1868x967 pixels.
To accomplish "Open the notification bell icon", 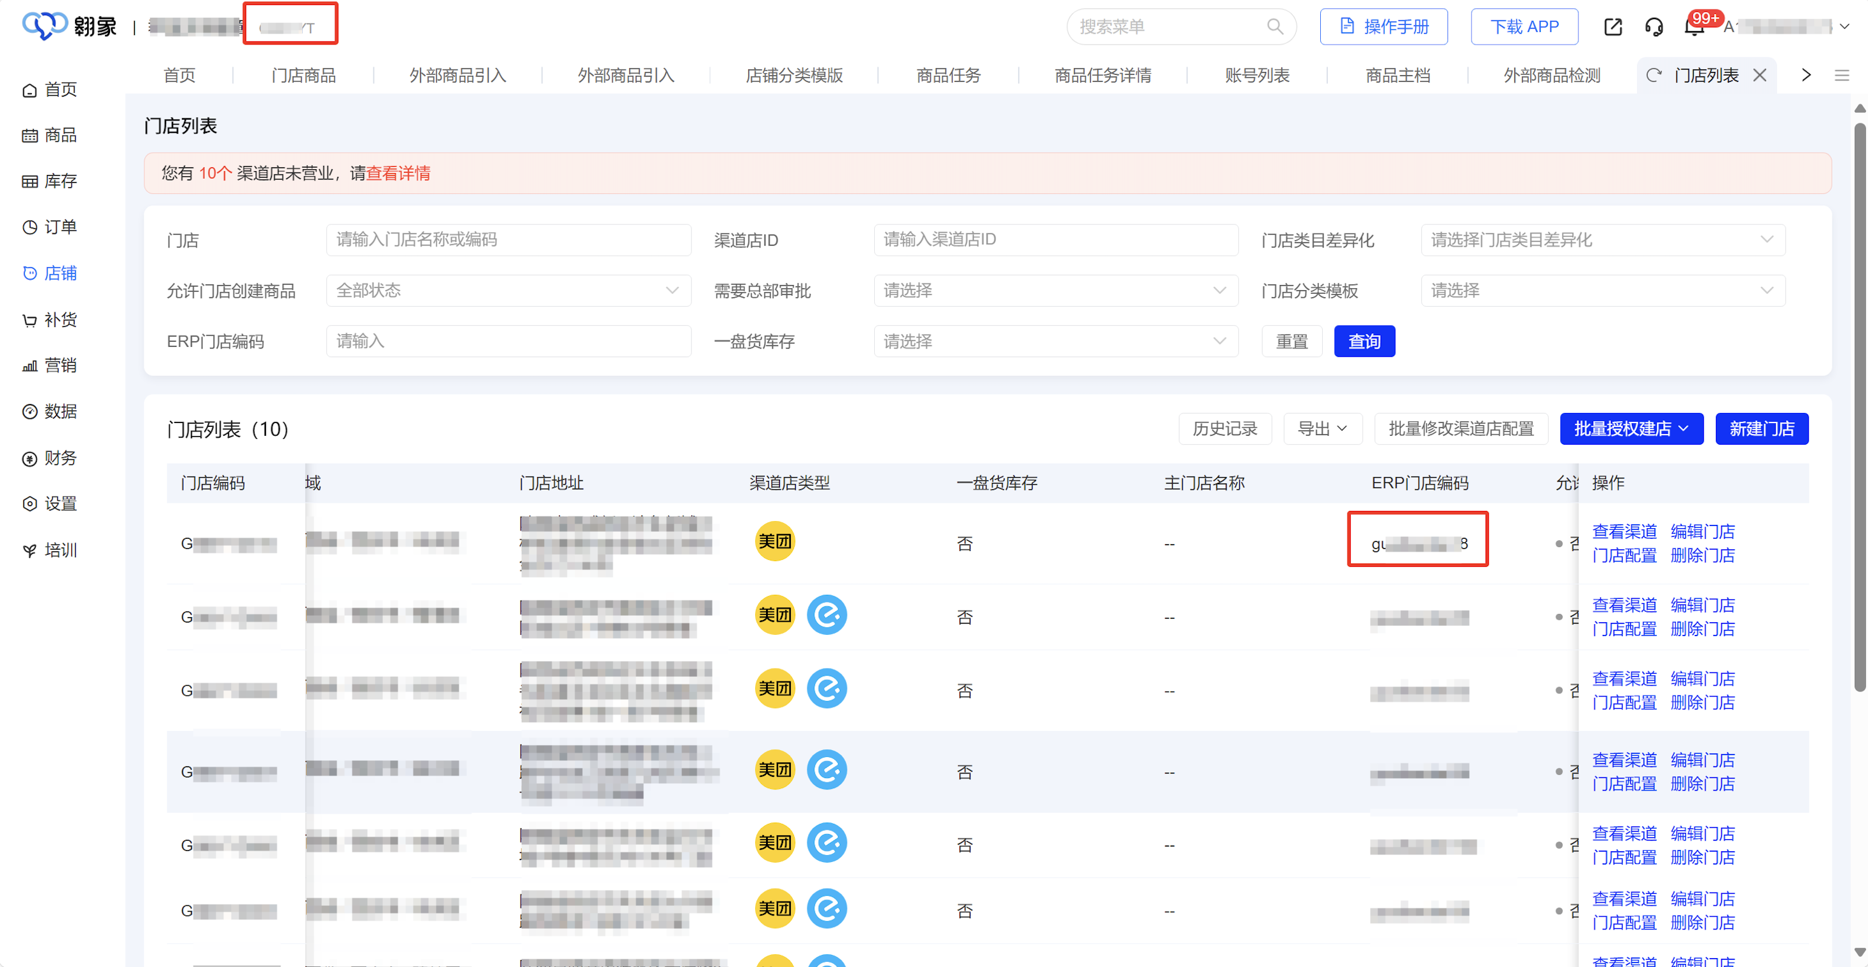I will [1693, 27].
